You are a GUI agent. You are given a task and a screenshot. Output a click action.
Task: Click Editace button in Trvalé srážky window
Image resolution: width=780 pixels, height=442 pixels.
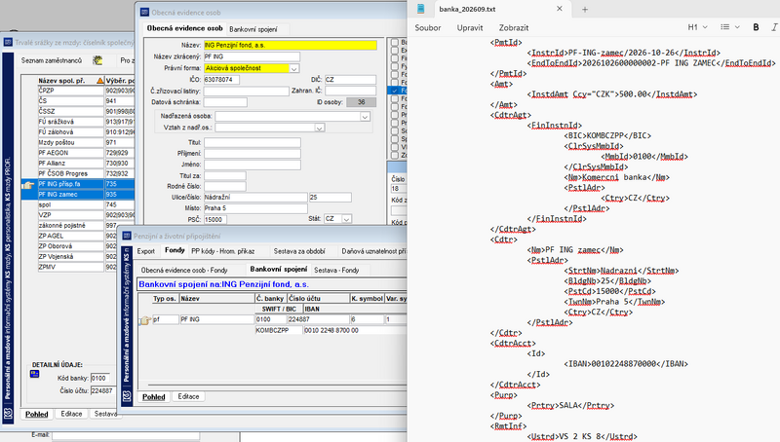tap(71, 414)
